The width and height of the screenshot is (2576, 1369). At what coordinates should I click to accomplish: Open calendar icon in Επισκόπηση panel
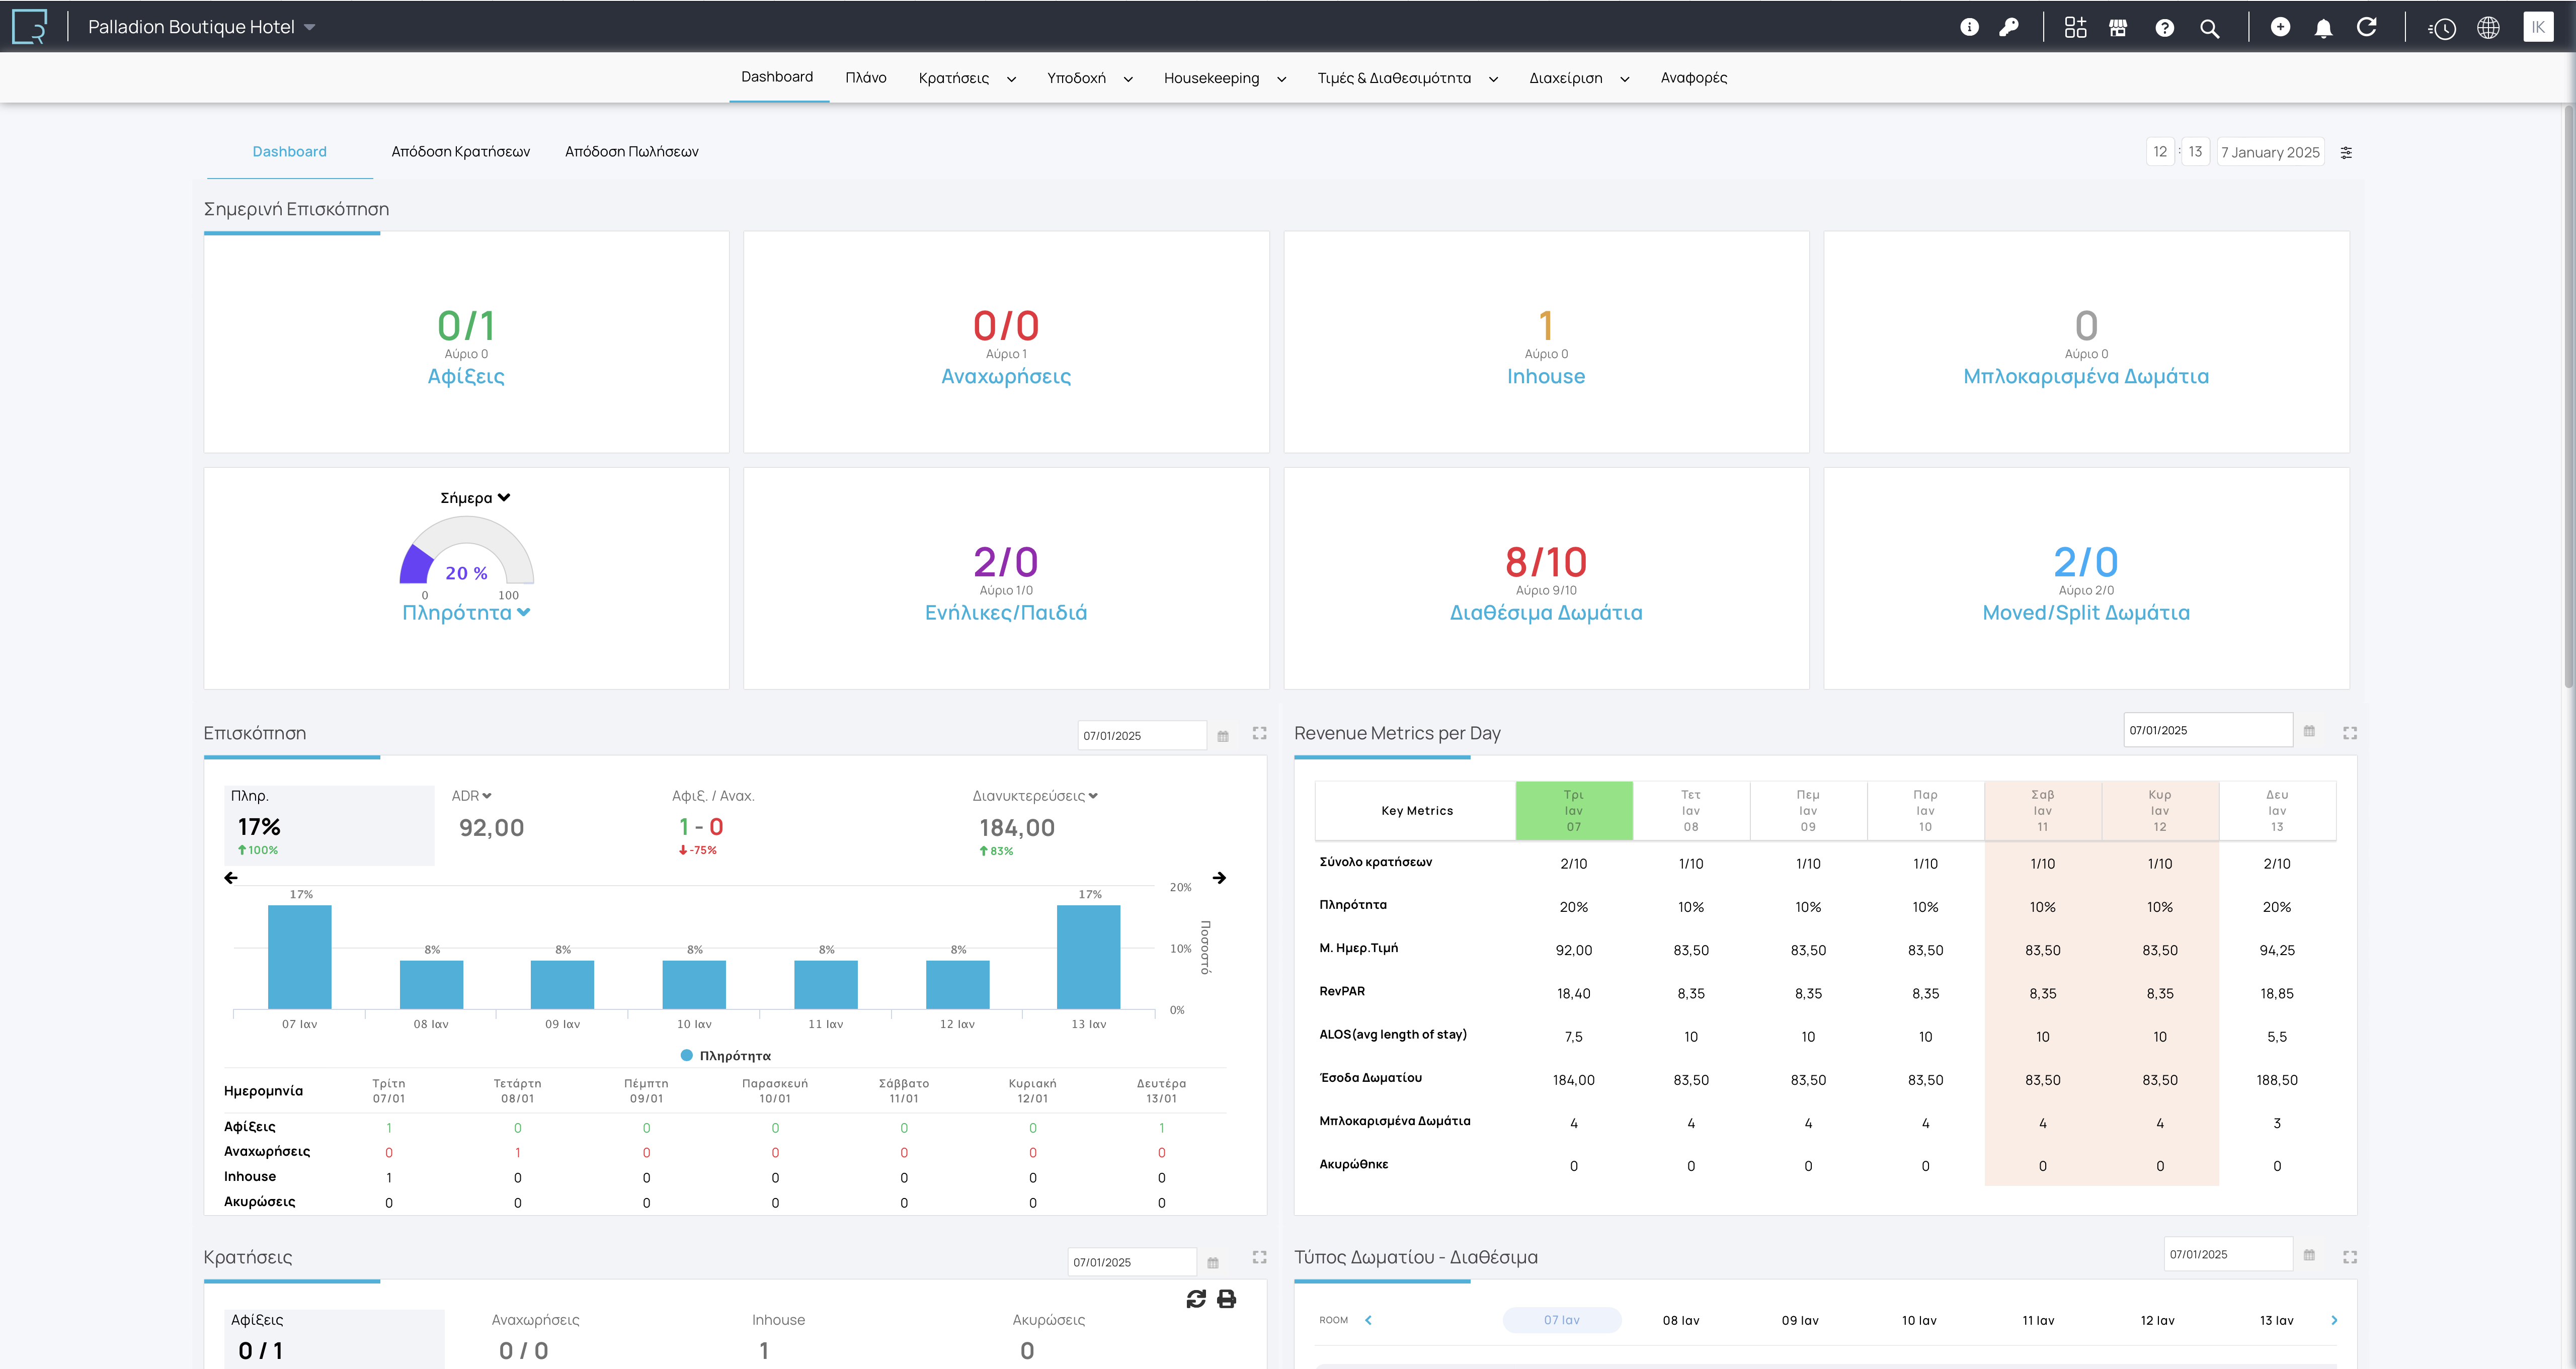[x=1223, y=736]
